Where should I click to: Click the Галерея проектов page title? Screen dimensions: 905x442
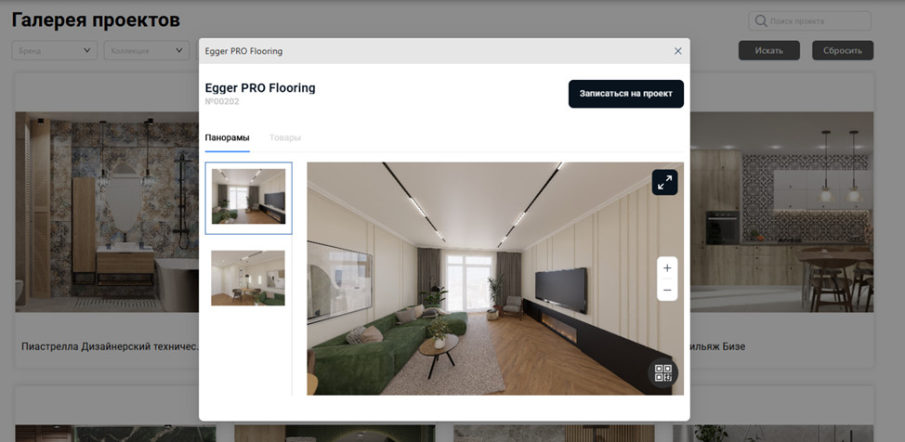[96, 20]
